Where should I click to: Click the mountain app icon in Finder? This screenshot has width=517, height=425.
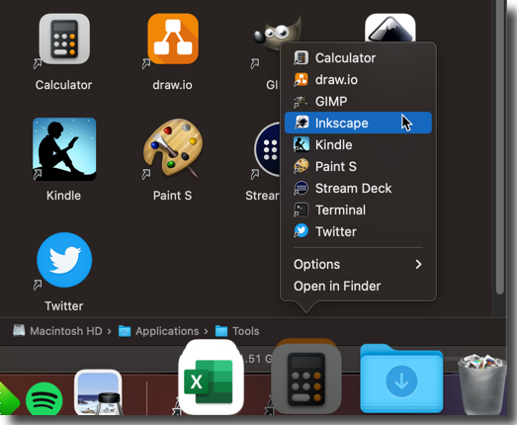[390, 28]
